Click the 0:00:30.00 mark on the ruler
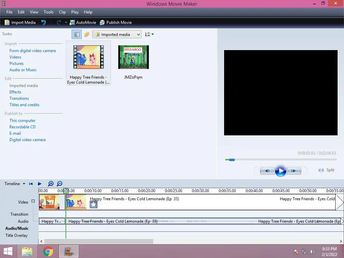The height and width of the screenshot is (258, 344). tap(200, 191)
